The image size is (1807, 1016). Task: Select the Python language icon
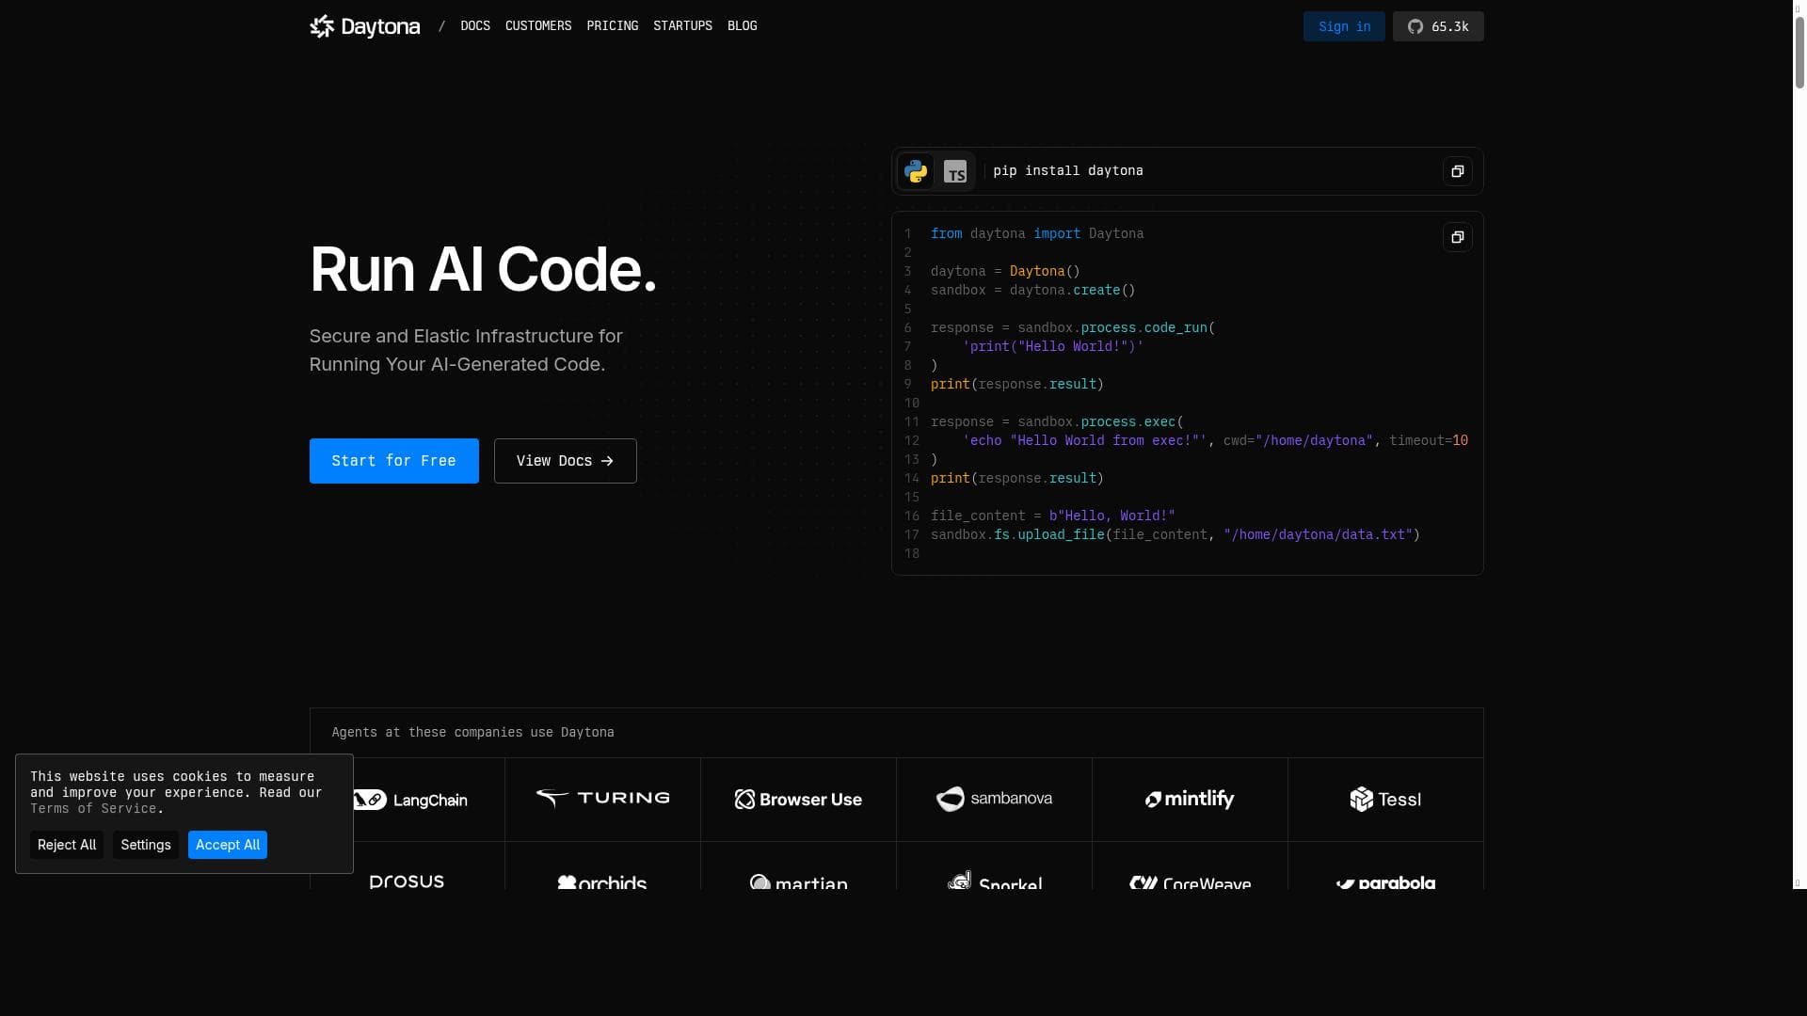(x=915, y=171)
